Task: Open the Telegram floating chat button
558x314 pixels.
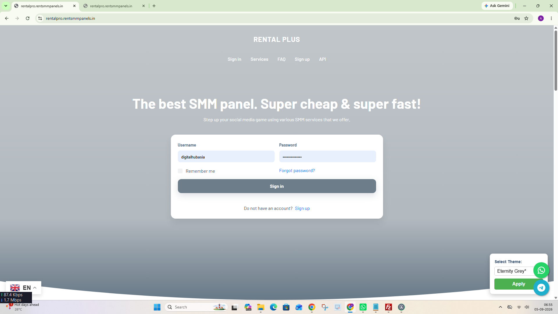Action: click(541, 288)
